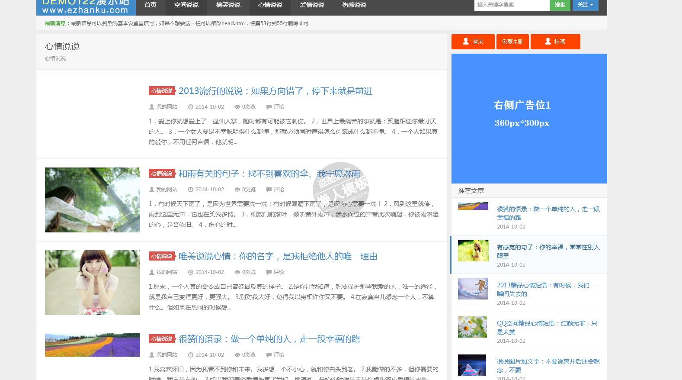Image resolution: width=682 pixels, height=380 pixels.
Task: Click 心情说说 red tag on 很赞的语录 article
Action: point(162,339)
